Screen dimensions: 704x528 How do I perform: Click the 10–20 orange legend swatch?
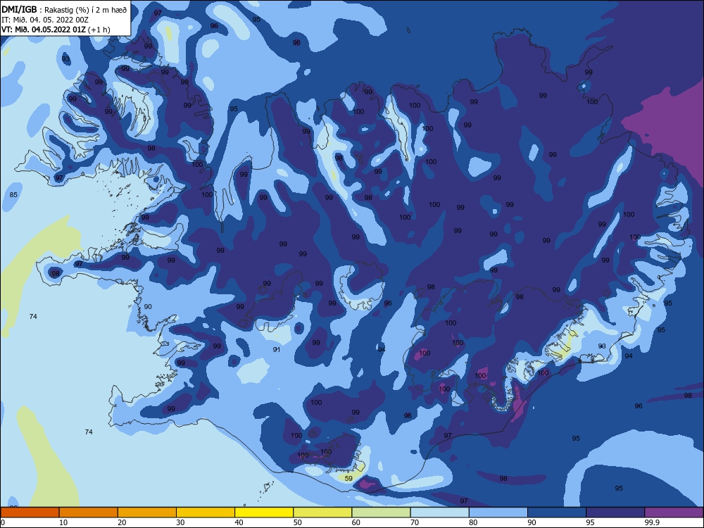[89, 513]
